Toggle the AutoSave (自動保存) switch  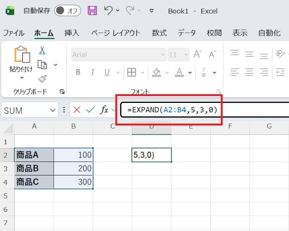tap(67, 11)
